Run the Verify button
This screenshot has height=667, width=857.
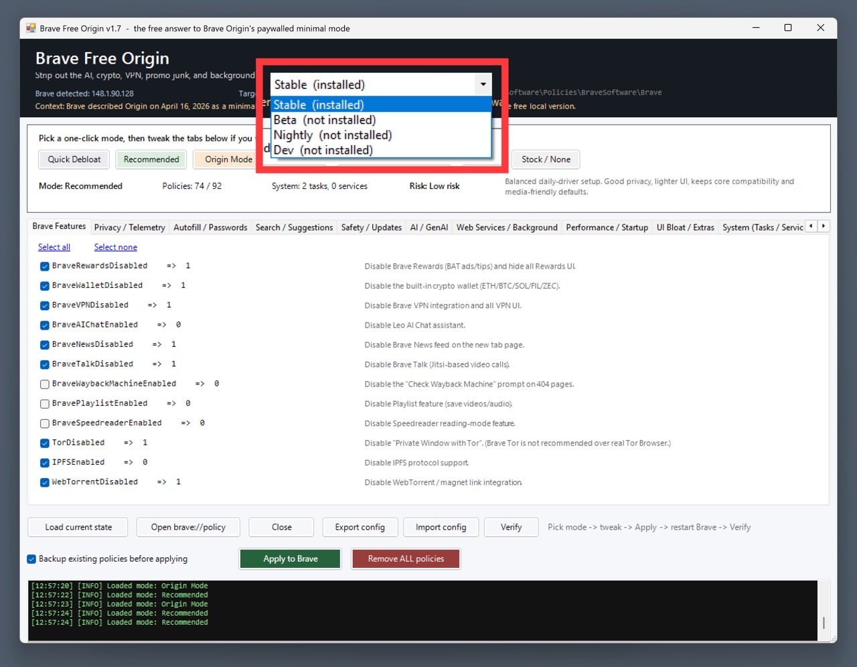click(x=511, y=528)
